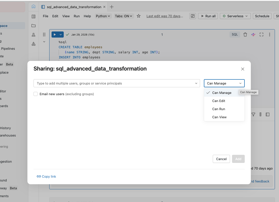Screen dimensions: 279x202
Task: Open the Help menu
Action: 87,16
